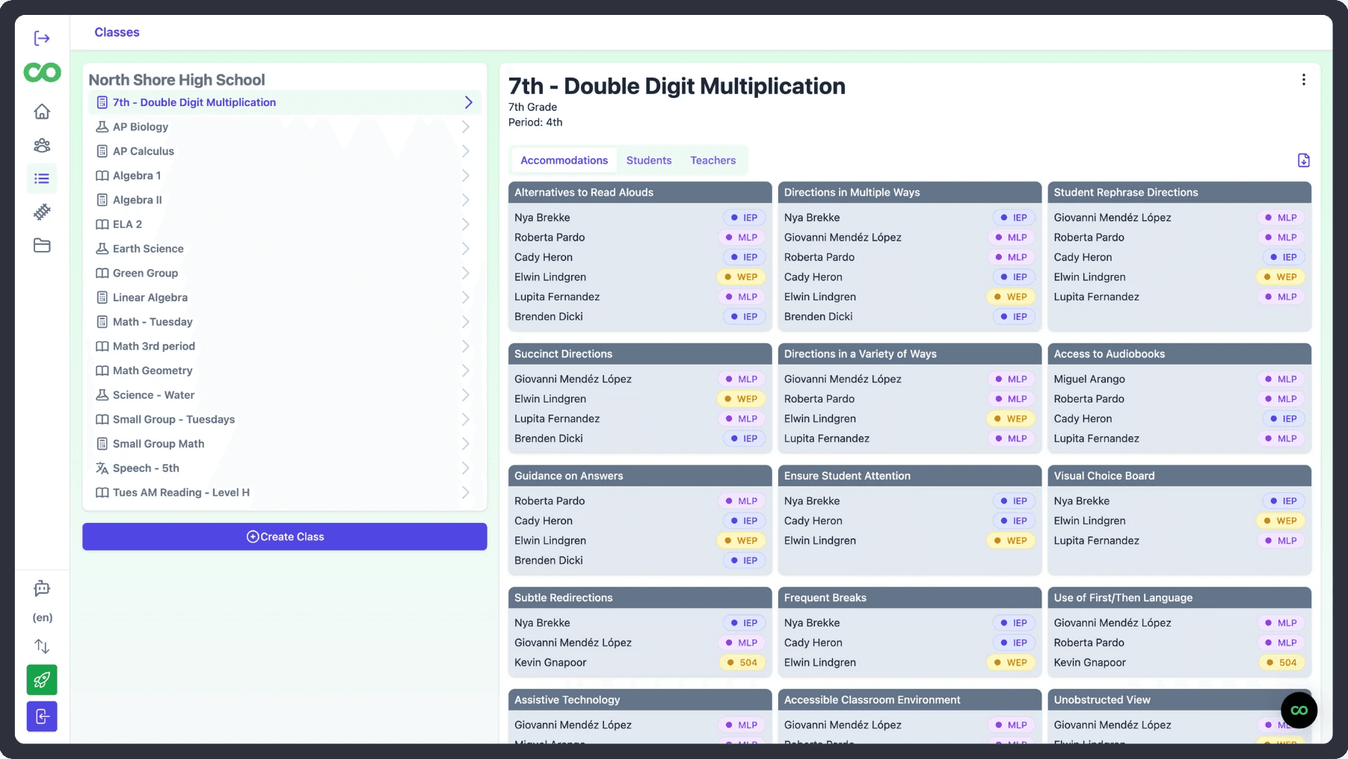The image size is (1348, 759).
Task: Open the students group icon in sidebar
Action: click(x=42, y=145)
